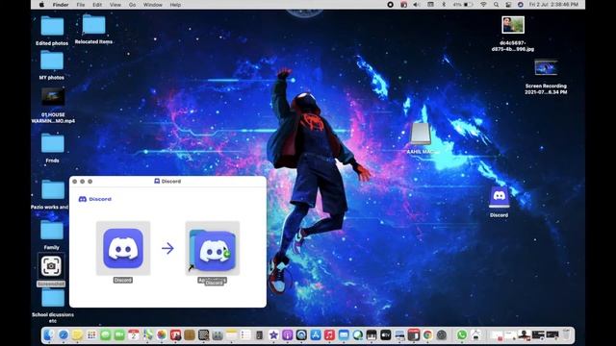
Task: Open Podcasts from the Dock
Action: [288, 335]
